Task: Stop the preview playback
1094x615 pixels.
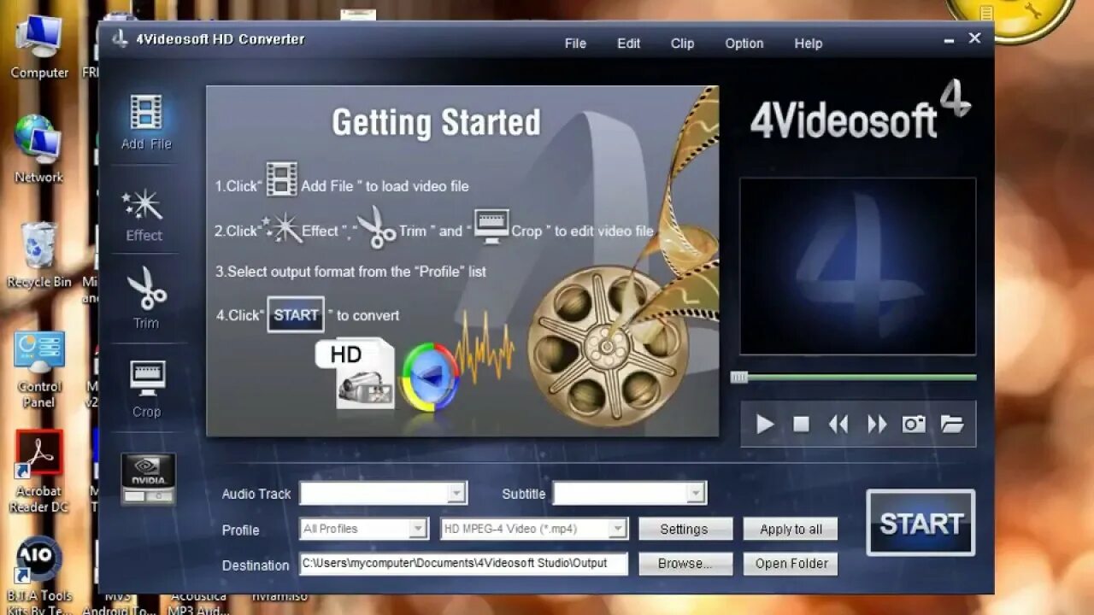Action: pos(801,424)
